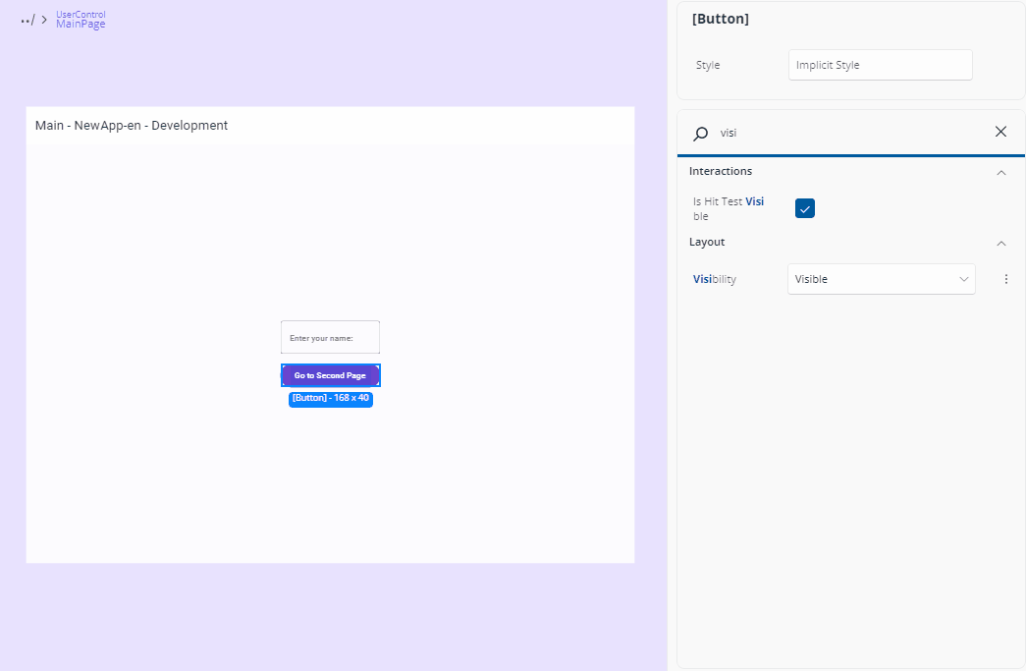Click the dots icon left of the breadcrumb path

click(25, 20)
